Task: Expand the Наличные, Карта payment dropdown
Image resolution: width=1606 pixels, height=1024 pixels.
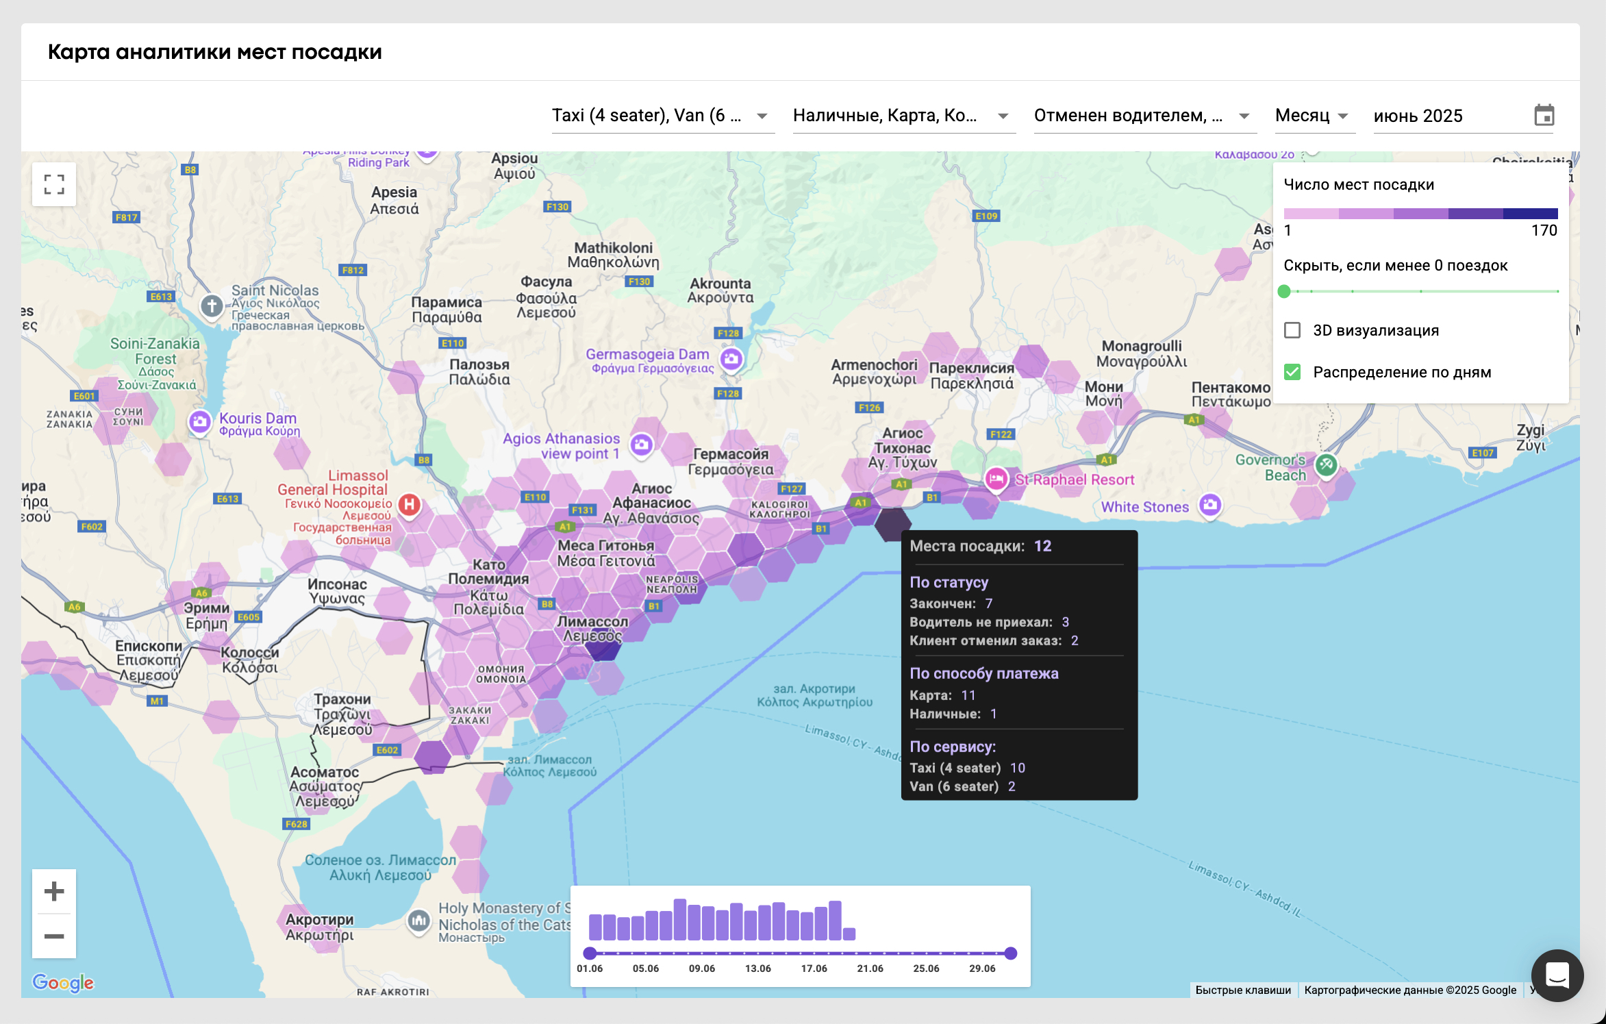Action: tap(903, 116)
